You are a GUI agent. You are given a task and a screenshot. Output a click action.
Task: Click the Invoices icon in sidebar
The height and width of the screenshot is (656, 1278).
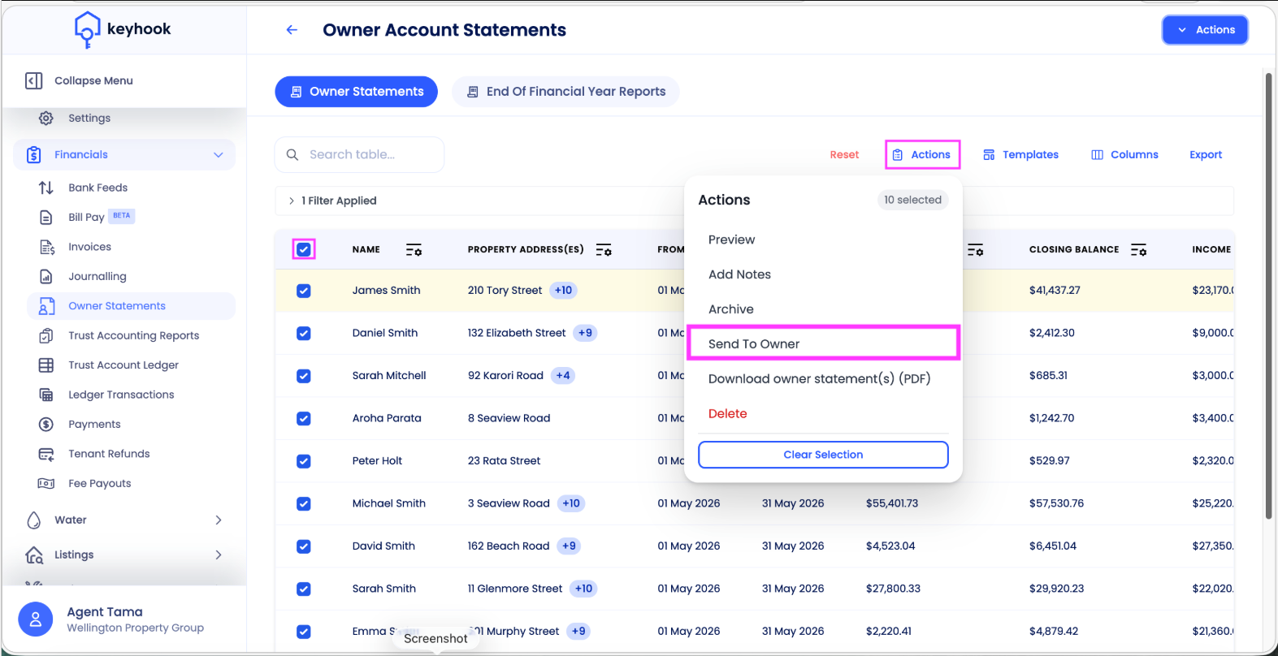47,247
